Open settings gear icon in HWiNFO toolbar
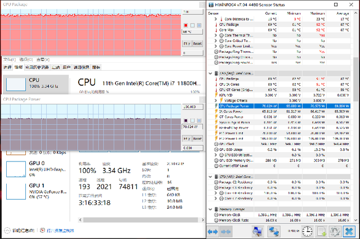The image size is (360, 239). point(334,231)
